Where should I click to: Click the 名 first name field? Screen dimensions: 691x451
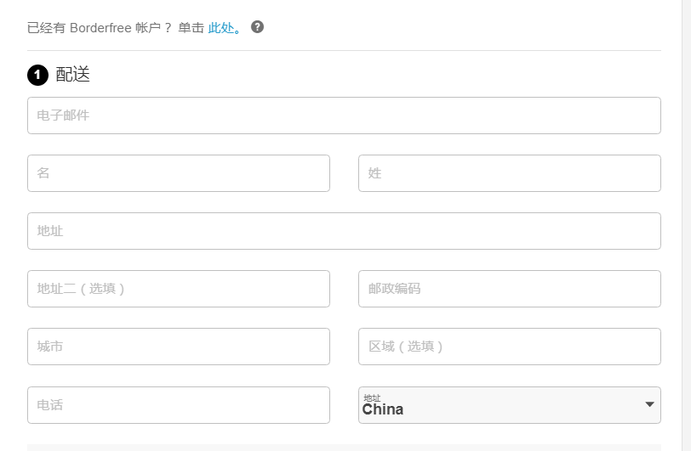[179, 173]
